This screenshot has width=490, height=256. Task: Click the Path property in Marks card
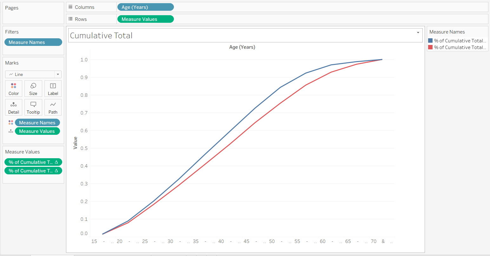point(53,107)
